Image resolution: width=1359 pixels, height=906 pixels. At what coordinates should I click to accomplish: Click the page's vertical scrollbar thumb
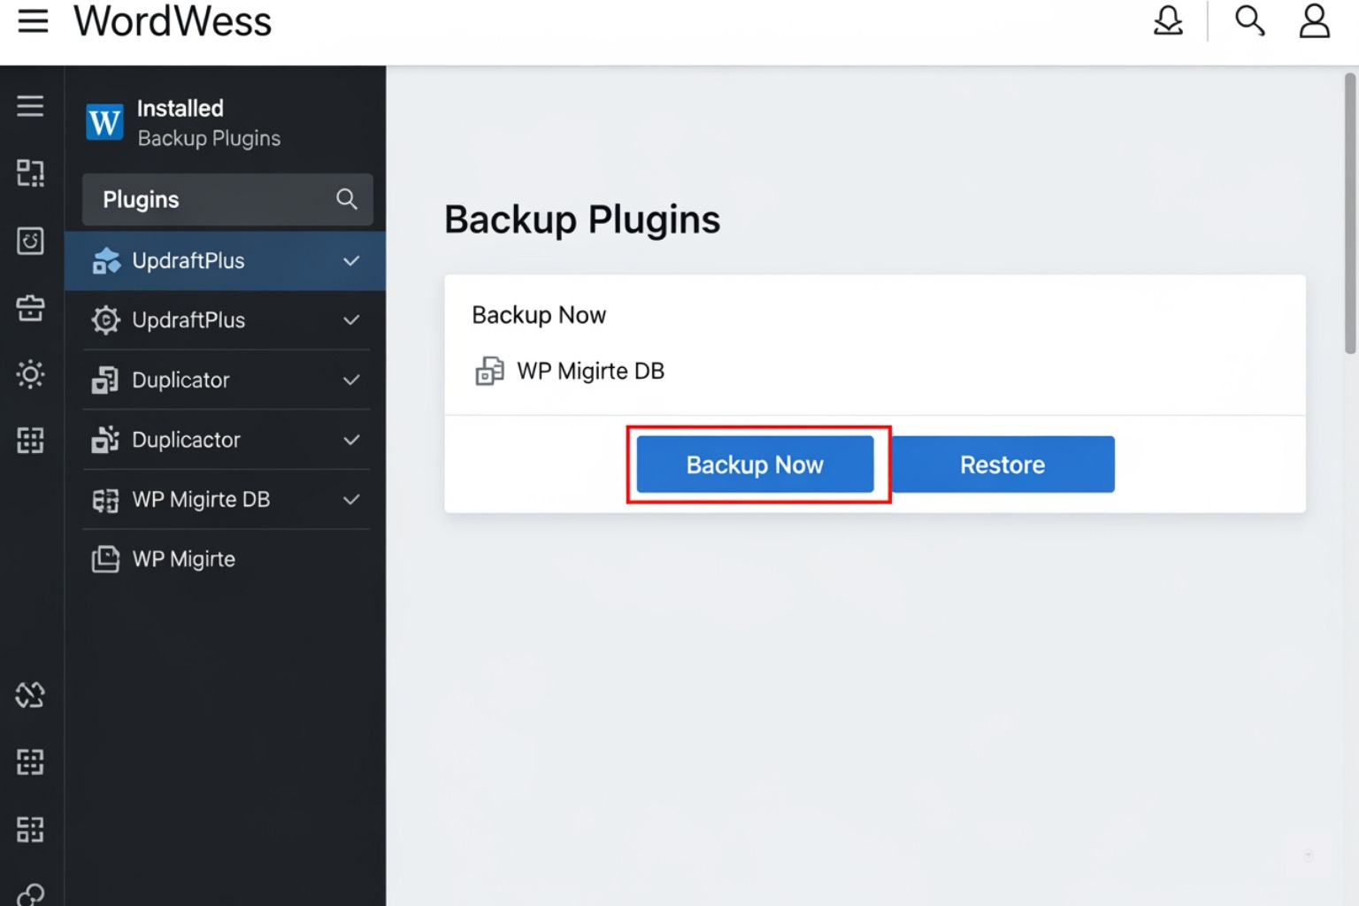pyautogui.click(x=1350, y=213)
